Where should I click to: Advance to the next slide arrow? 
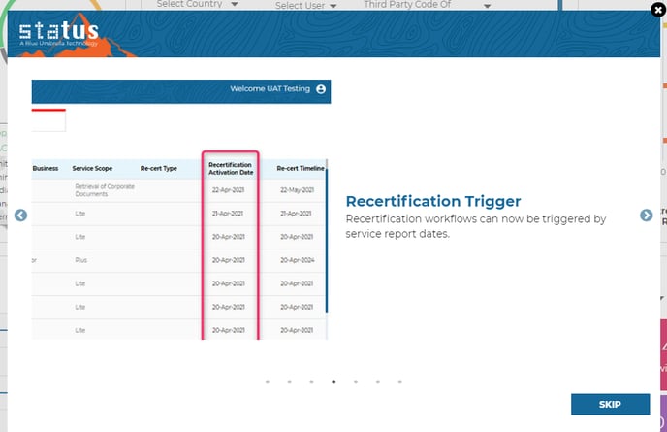click(x=646, y=216)
